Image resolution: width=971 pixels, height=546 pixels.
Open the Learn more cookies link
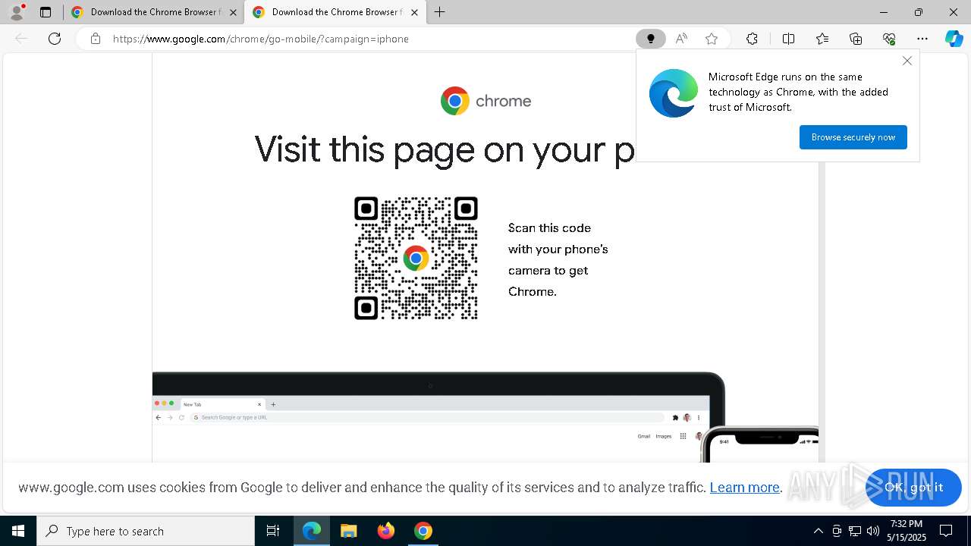click(744, 488)
